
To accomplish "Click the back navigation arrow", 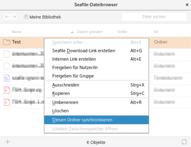I will tap(7, 17).
